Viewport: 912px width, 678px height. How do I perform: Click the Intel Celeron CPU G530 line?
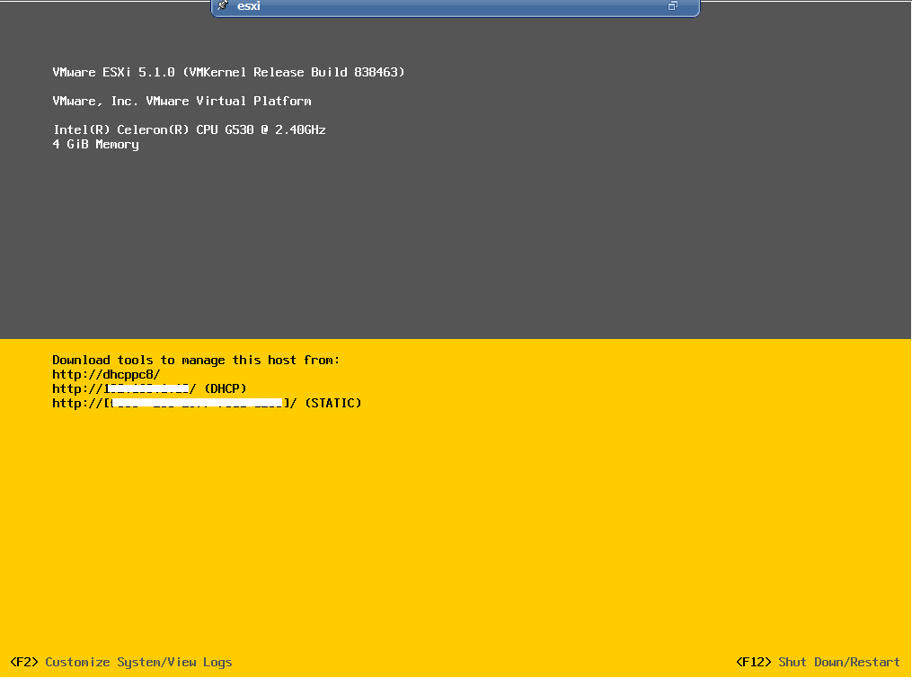point(189,129)
